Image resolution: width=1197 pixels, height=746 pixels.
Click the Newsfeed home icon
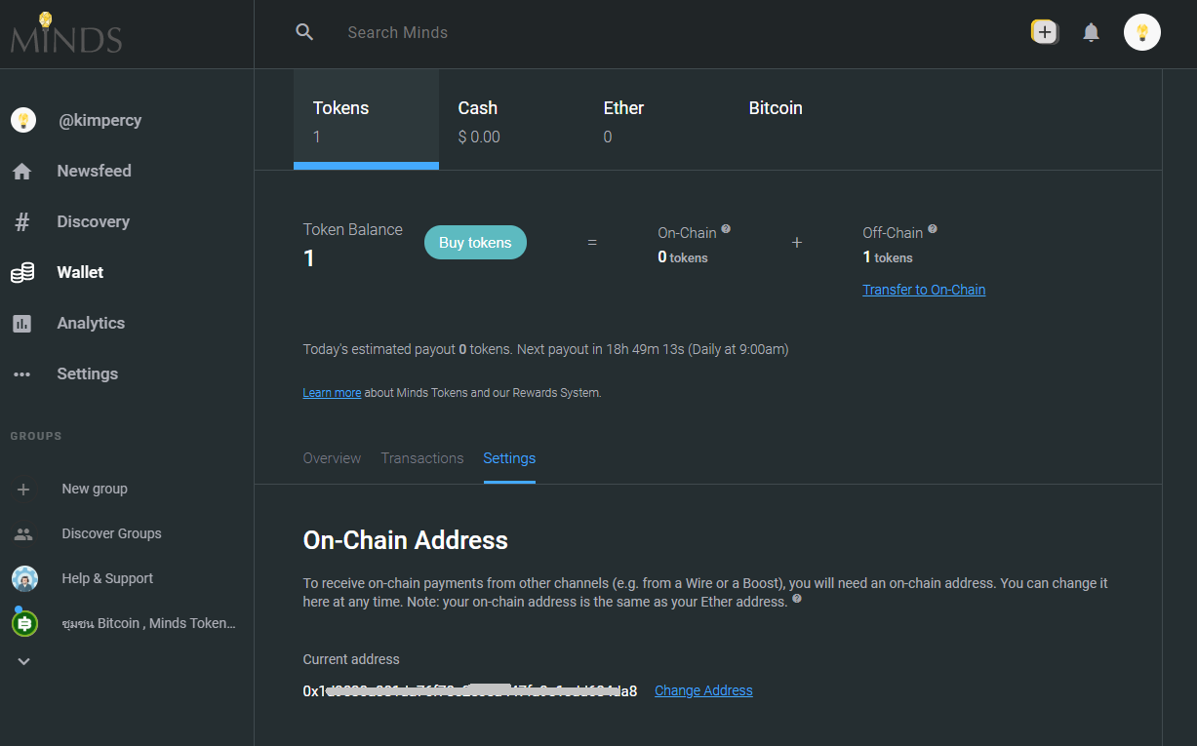pyautogui.click(x=22, y=172)
